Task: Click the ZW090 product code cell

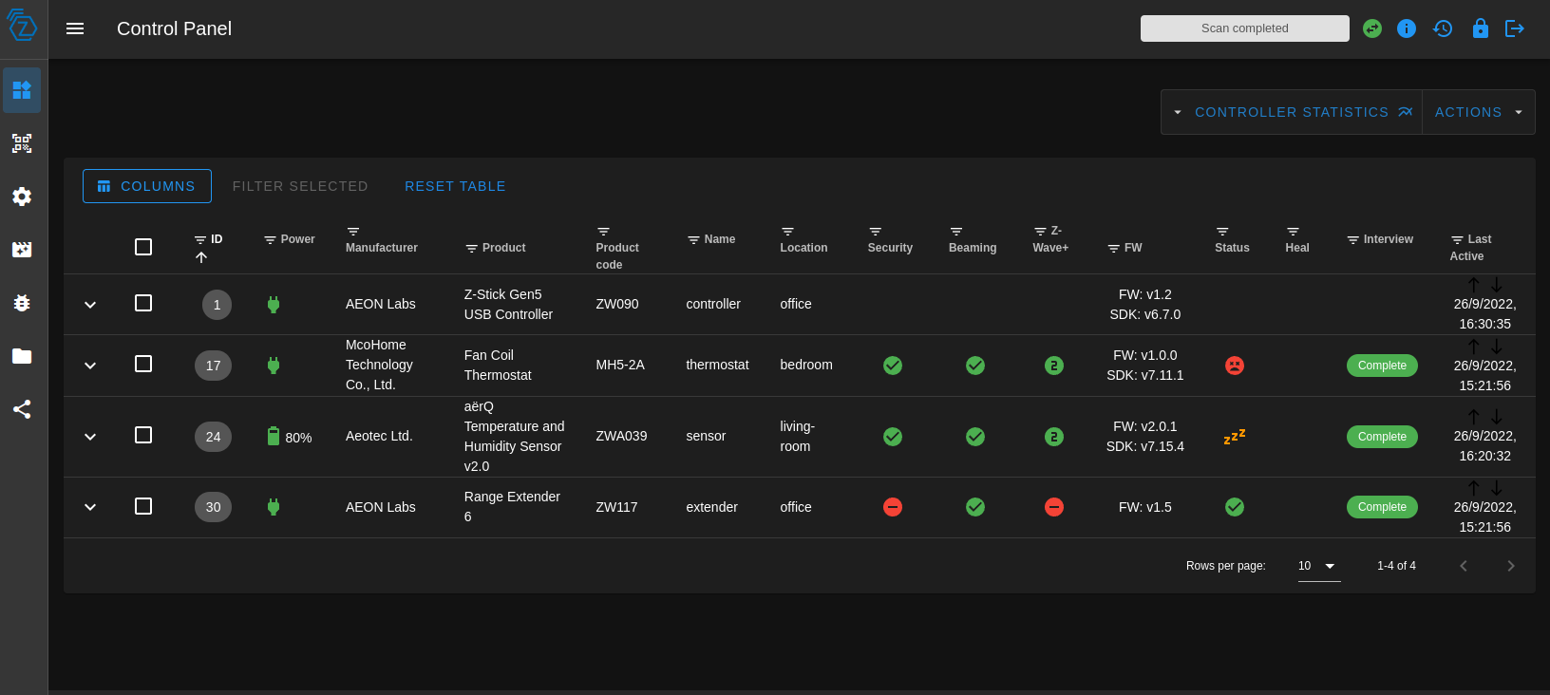Action: pos(617,304)
